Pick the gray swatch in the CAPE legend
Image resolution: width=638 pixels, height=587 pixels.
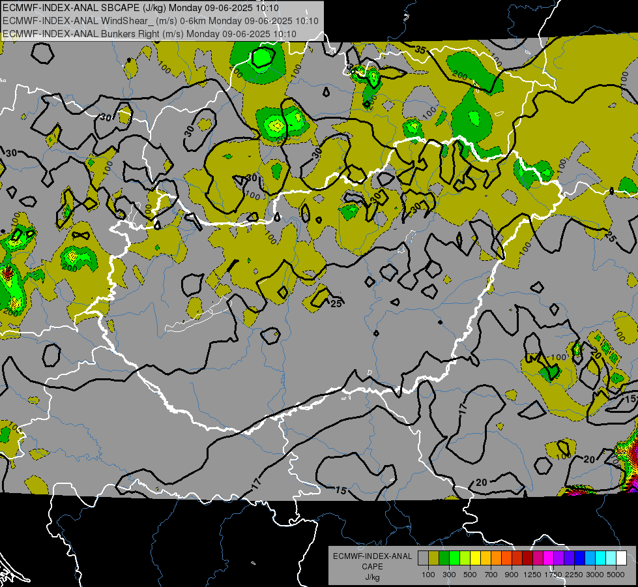tap(423, 558)
